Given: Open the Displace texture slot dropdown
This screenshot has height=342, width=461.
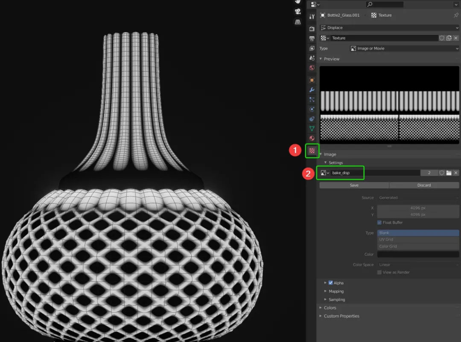Looking at the screenshot, I should (389, 28).
